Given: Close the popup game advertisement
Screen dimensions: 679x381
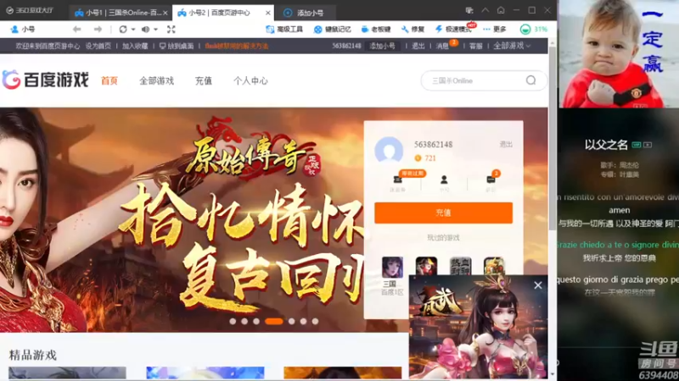Looking at the screenshot, I should click(538, 285).
